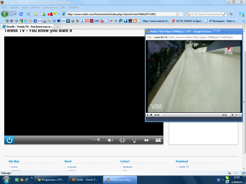Bookmark this page with the star
The image size is (246, 184).
point(177,14)
